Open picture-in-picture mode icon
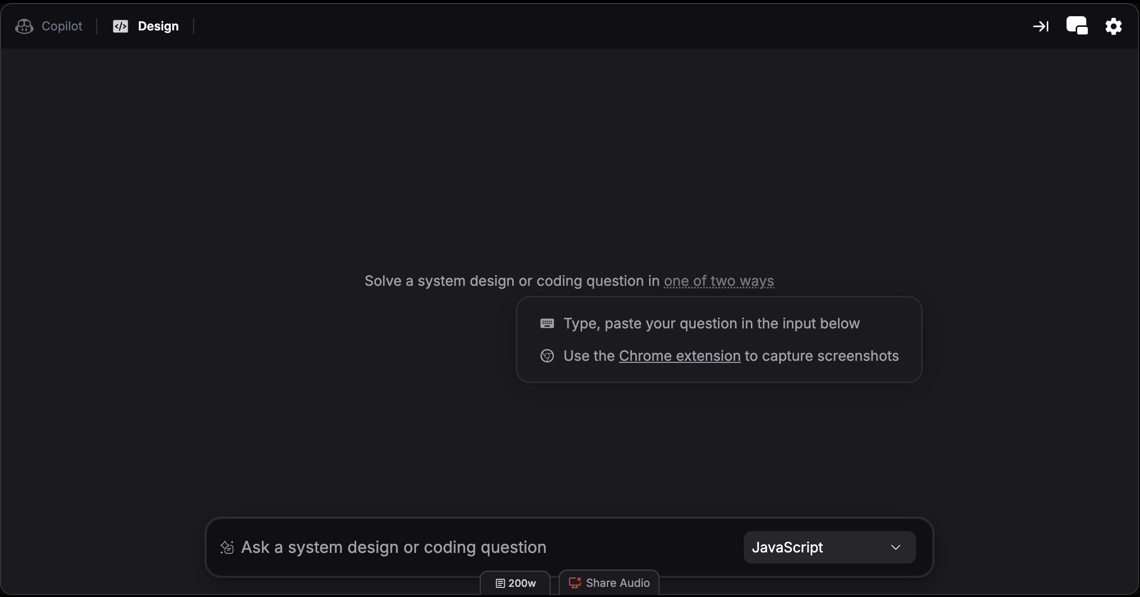The height and width of the screenshot is (597, 1140). 1077,26
